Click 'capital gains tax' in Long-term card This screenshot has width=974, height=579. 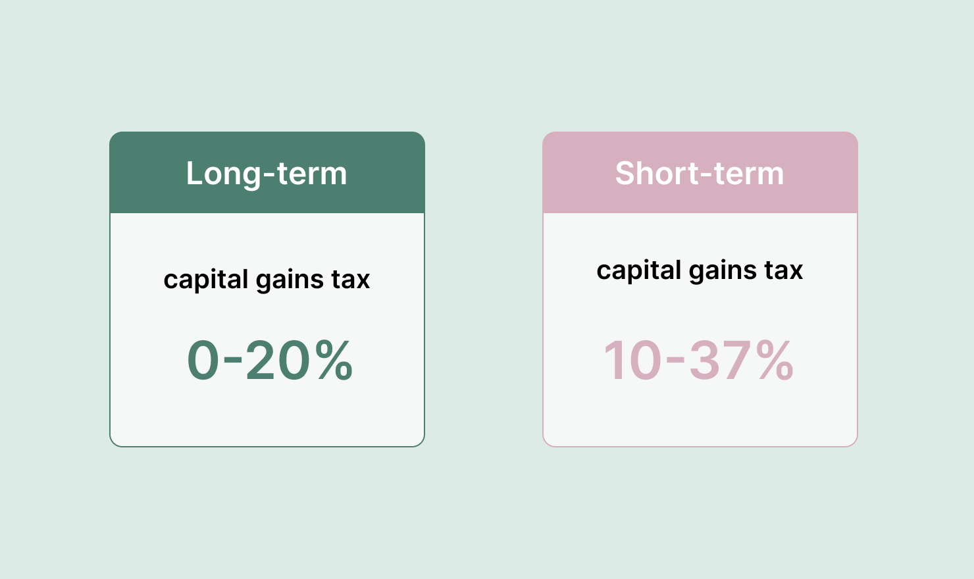pyautogui.click(x=267, y=280)
